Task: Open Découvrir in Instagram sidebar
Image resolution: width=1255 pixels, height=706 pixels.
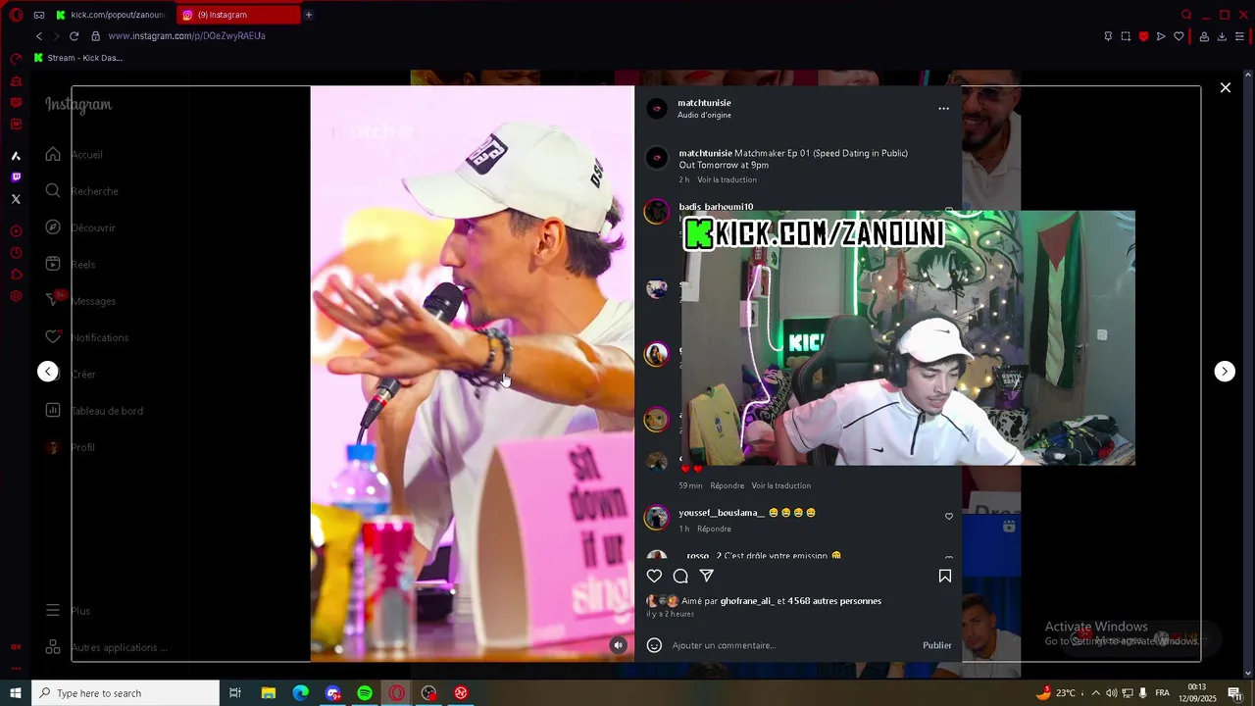Action: point(79,227)
